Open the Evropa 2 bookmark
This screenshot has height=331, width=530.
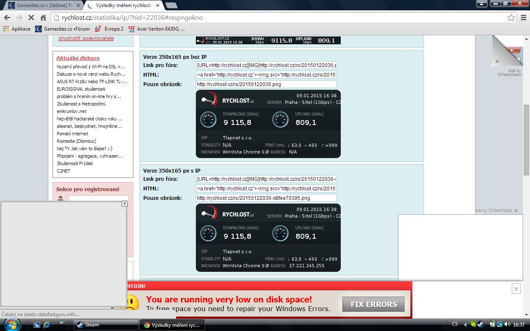point(109,29)
